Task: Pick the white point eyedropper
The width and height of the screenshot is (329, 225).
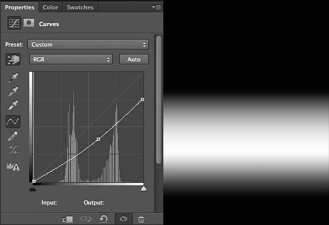Action: [x=13, y=105]
